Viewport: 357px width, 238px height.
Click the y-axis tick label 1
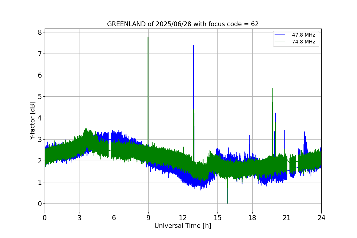40,182
